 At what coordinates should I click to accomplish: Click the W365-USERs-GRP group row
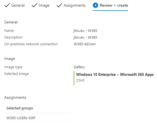click(38, 118)
